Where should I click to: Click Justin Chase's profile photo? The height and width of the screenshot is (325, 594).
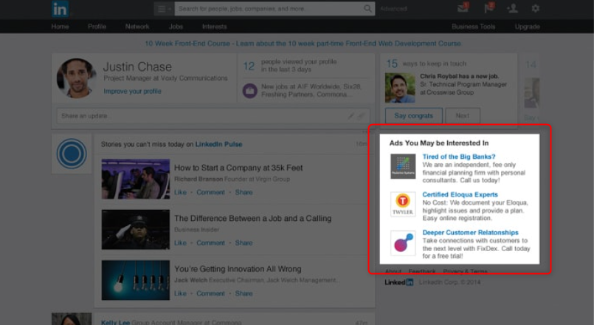(x=75, y=78)
